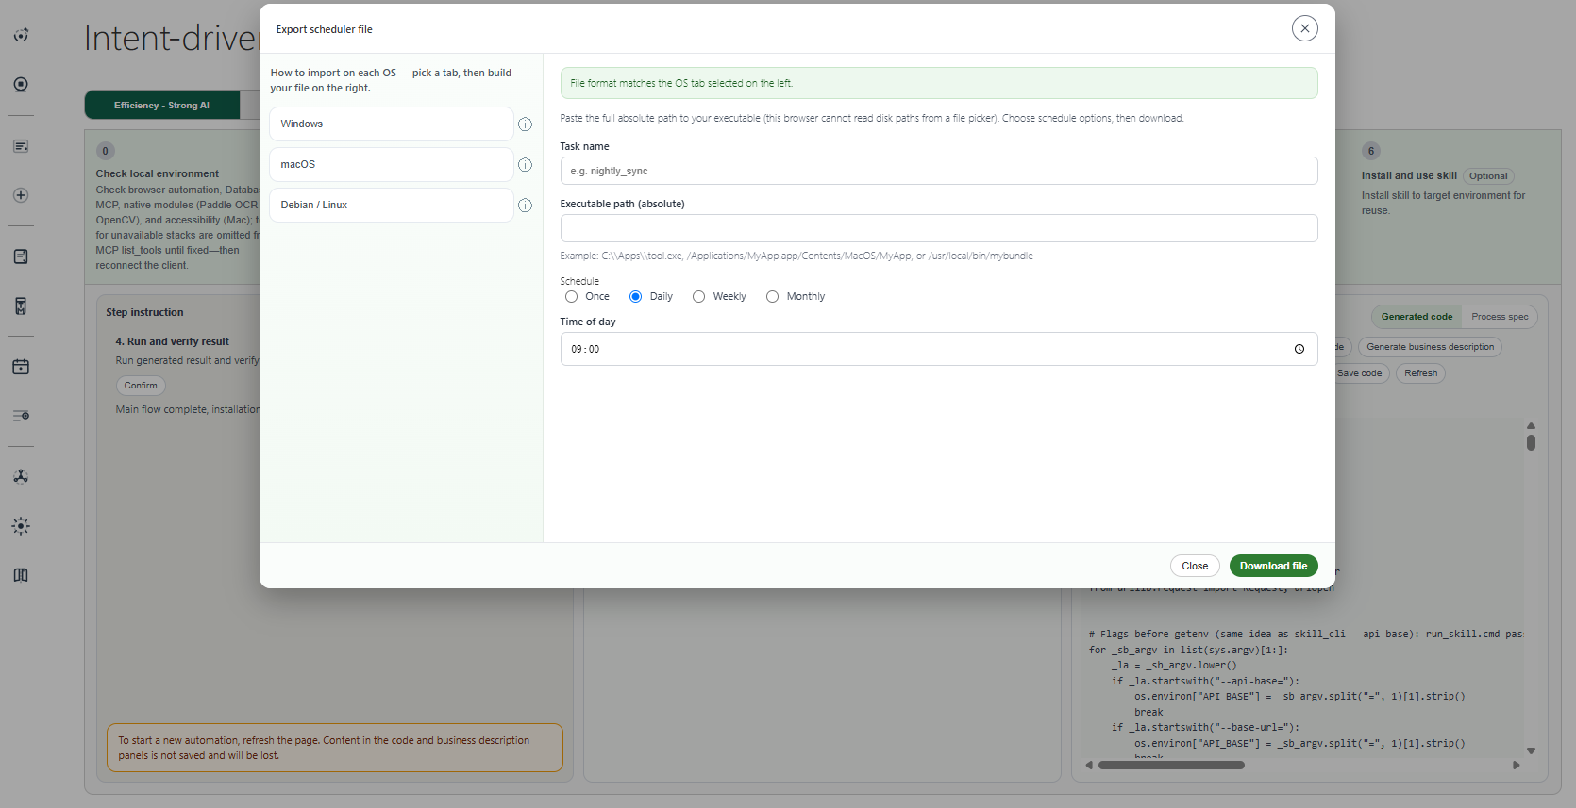Click the info icon beside Windows
This screenshot has height=808, width=1576.
coord(525,124)
